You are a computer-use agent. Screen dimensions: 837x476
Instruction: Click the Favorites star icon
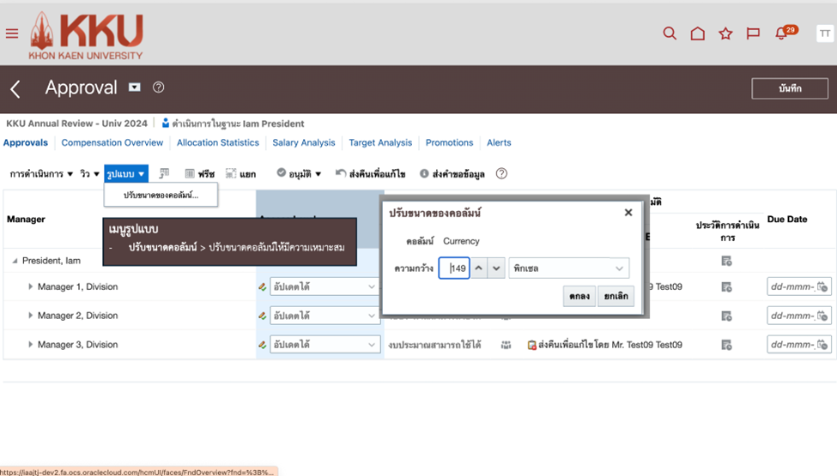[725, 33]
